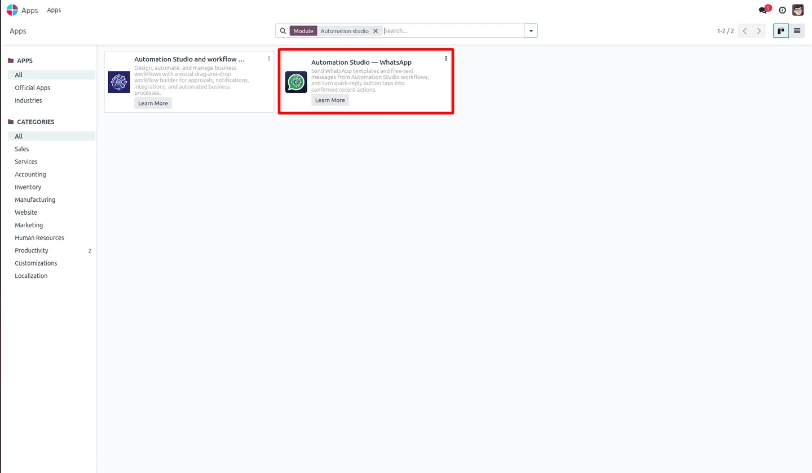The width and height of the screenshot is (812, 473).
Task: Click the Automation Studio — WhatsApp title
Action: (361, 62)
